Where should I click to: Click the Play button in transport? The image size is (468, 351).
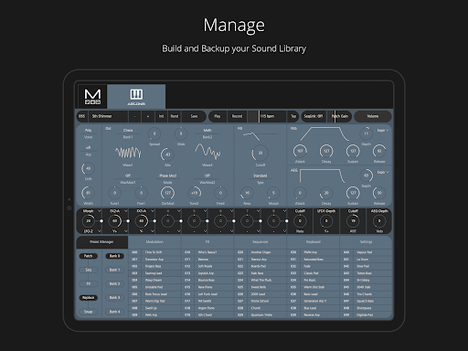coord(218,116)
